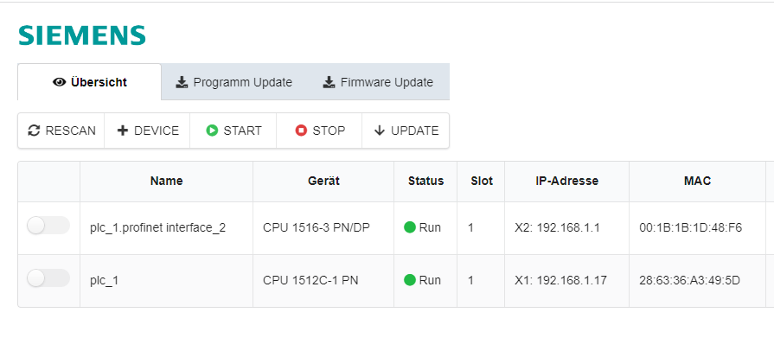Switch to the Programm Update tab

click(234, 82)
